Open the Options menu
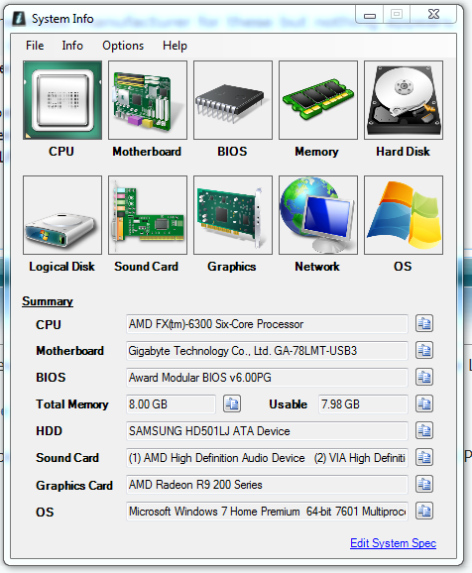This screenshot has height=573, width=472. coord(123,46)
